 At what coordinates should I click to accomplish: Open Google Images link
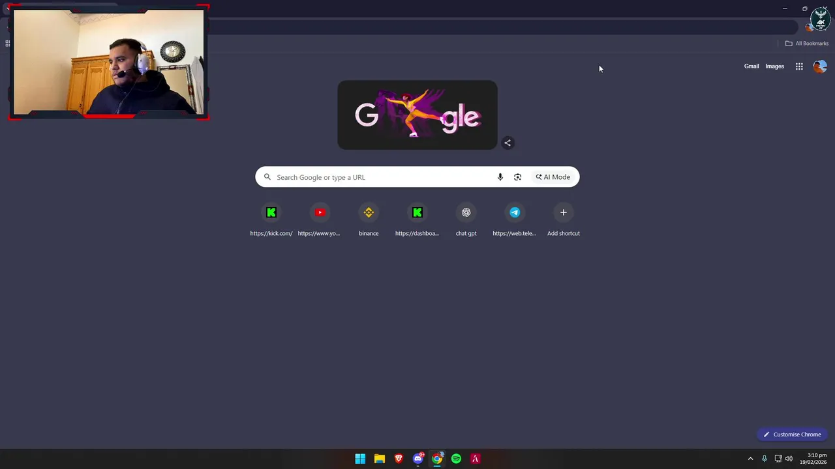[774, 66]
